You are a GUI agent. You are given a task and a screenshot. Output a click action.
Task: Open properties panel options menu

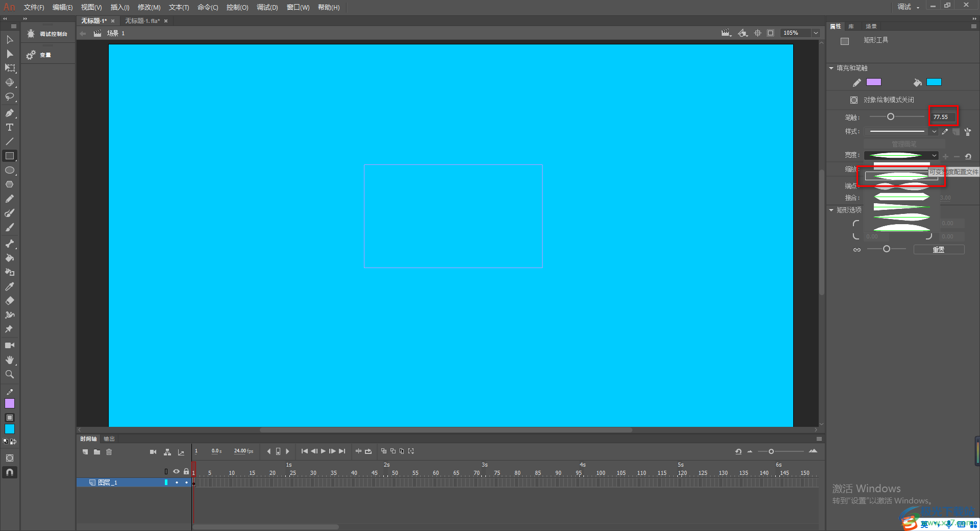coord(973,26)
